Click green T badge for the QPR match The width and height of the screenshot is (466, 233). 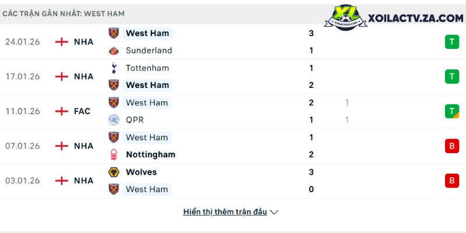pyautogui.click(x=451, y=111)
